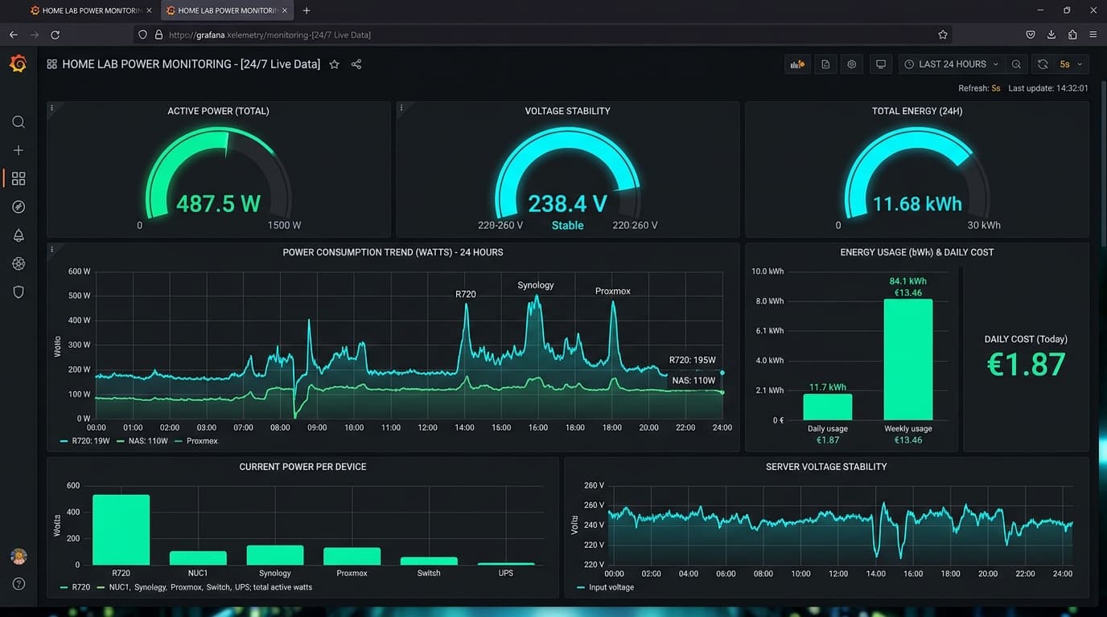Image resolution: width=1107 pixels, height=617 pixels.
Task: Click the browser forward arrow
Action: pyautogui.click(x=34, y=35)
